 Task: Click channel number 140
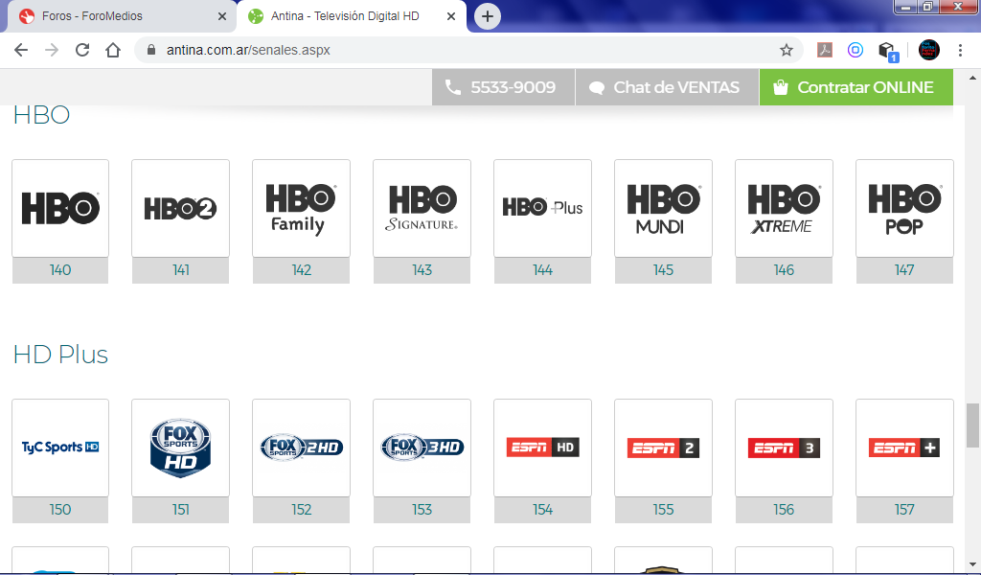click(x=60, y=269)
